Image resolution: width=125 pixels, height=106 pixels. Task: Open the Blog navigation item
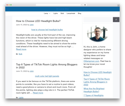point(79,13)
